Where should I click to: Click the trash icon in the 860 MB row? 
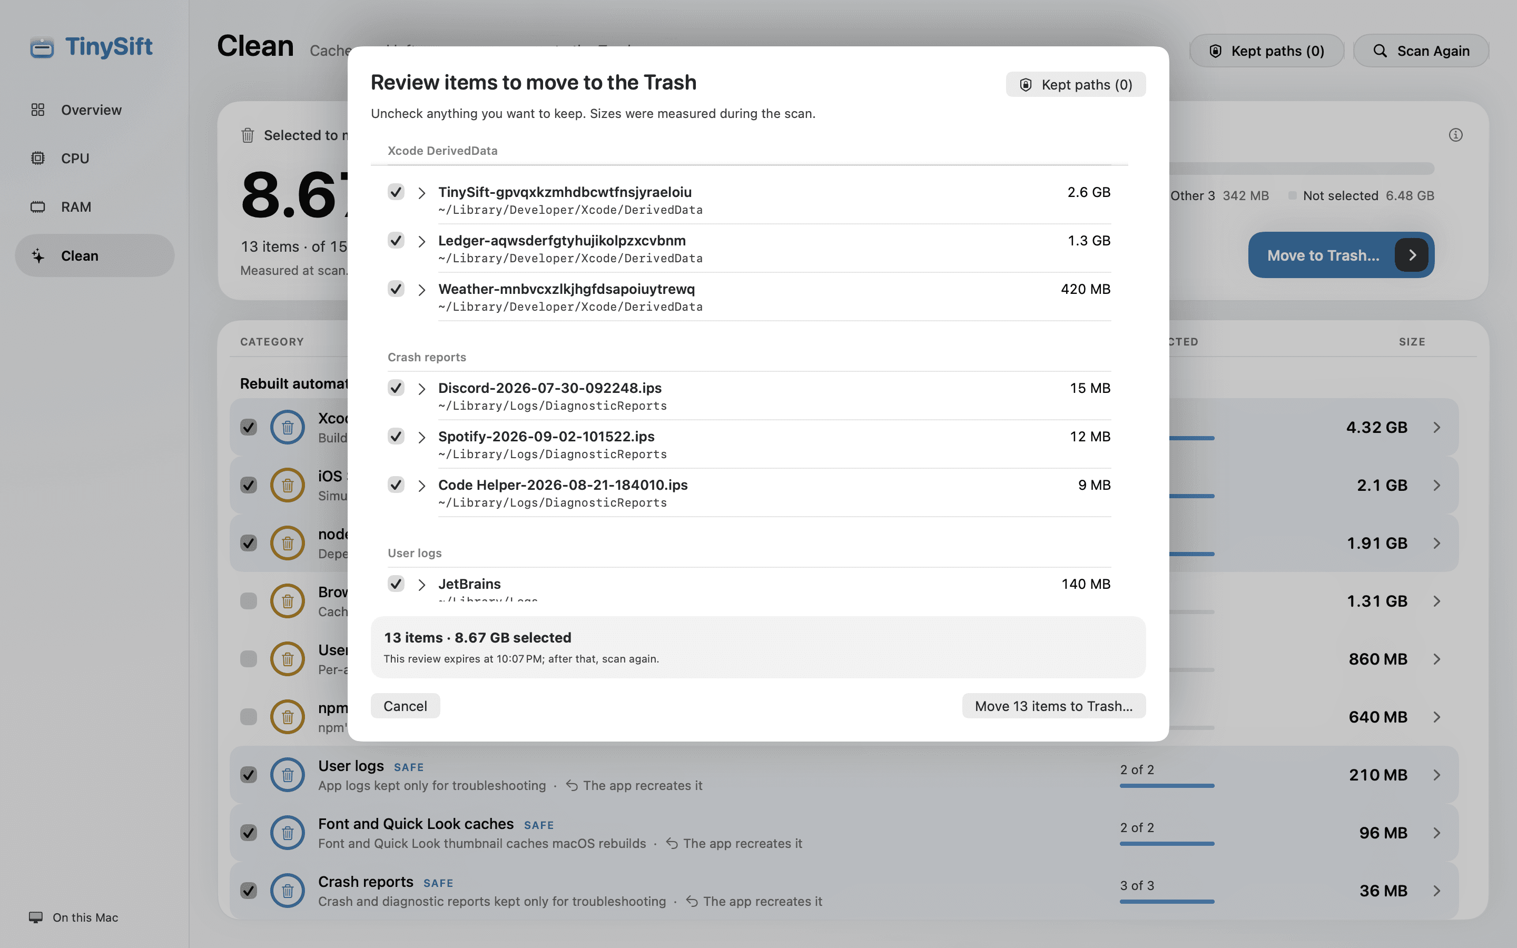click(x=287, y=659)
